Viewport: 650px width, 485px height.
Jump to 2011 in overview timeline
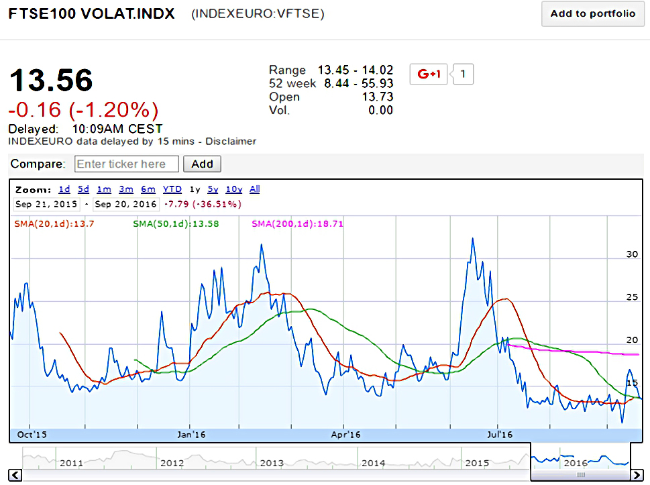click(71, 463)
